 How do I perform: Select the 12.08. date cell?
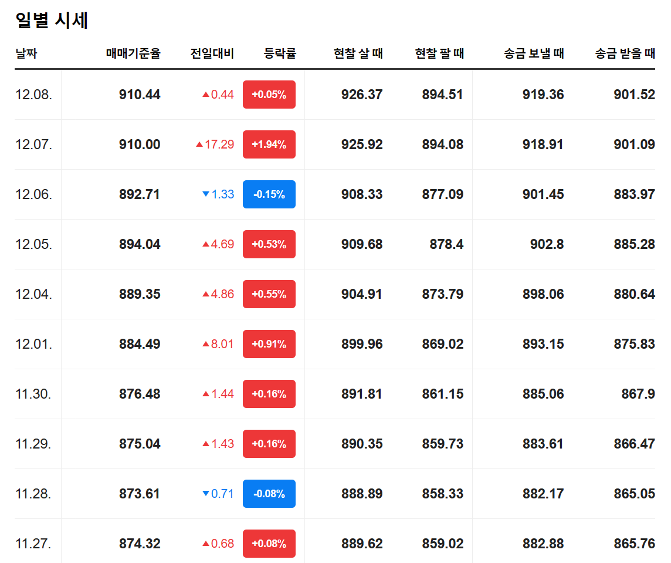(34, 95)
